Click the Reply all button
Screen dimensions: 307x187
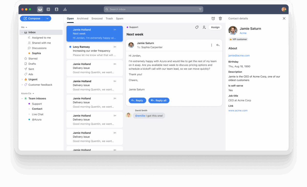point(159,100)
